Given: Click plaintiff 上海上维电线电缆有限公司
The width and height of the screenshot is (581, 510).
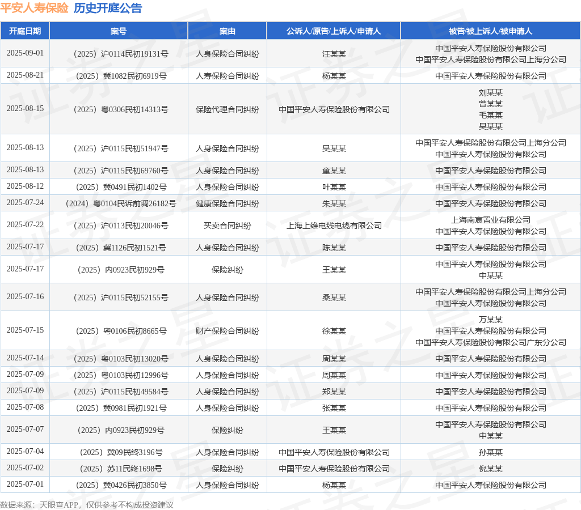Looking at the screenshot, I should pyautogui.click(x=334, y=226).
